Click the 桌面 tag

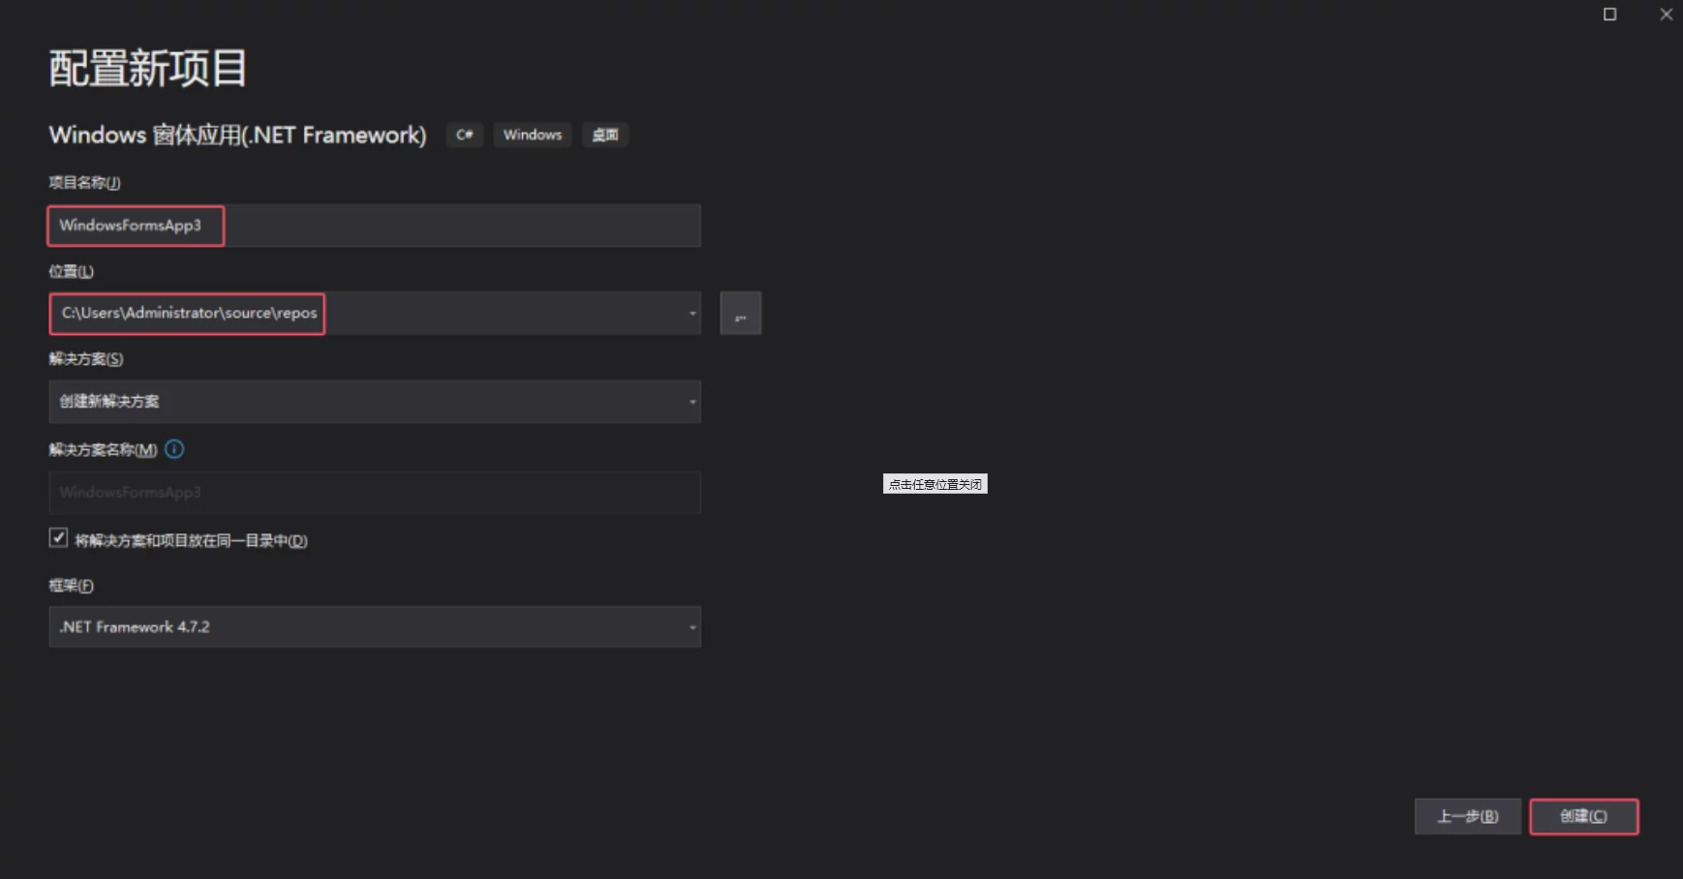click(x=605, y=135)
